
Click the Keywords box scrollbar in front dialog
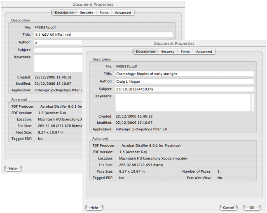click(252, 103)
